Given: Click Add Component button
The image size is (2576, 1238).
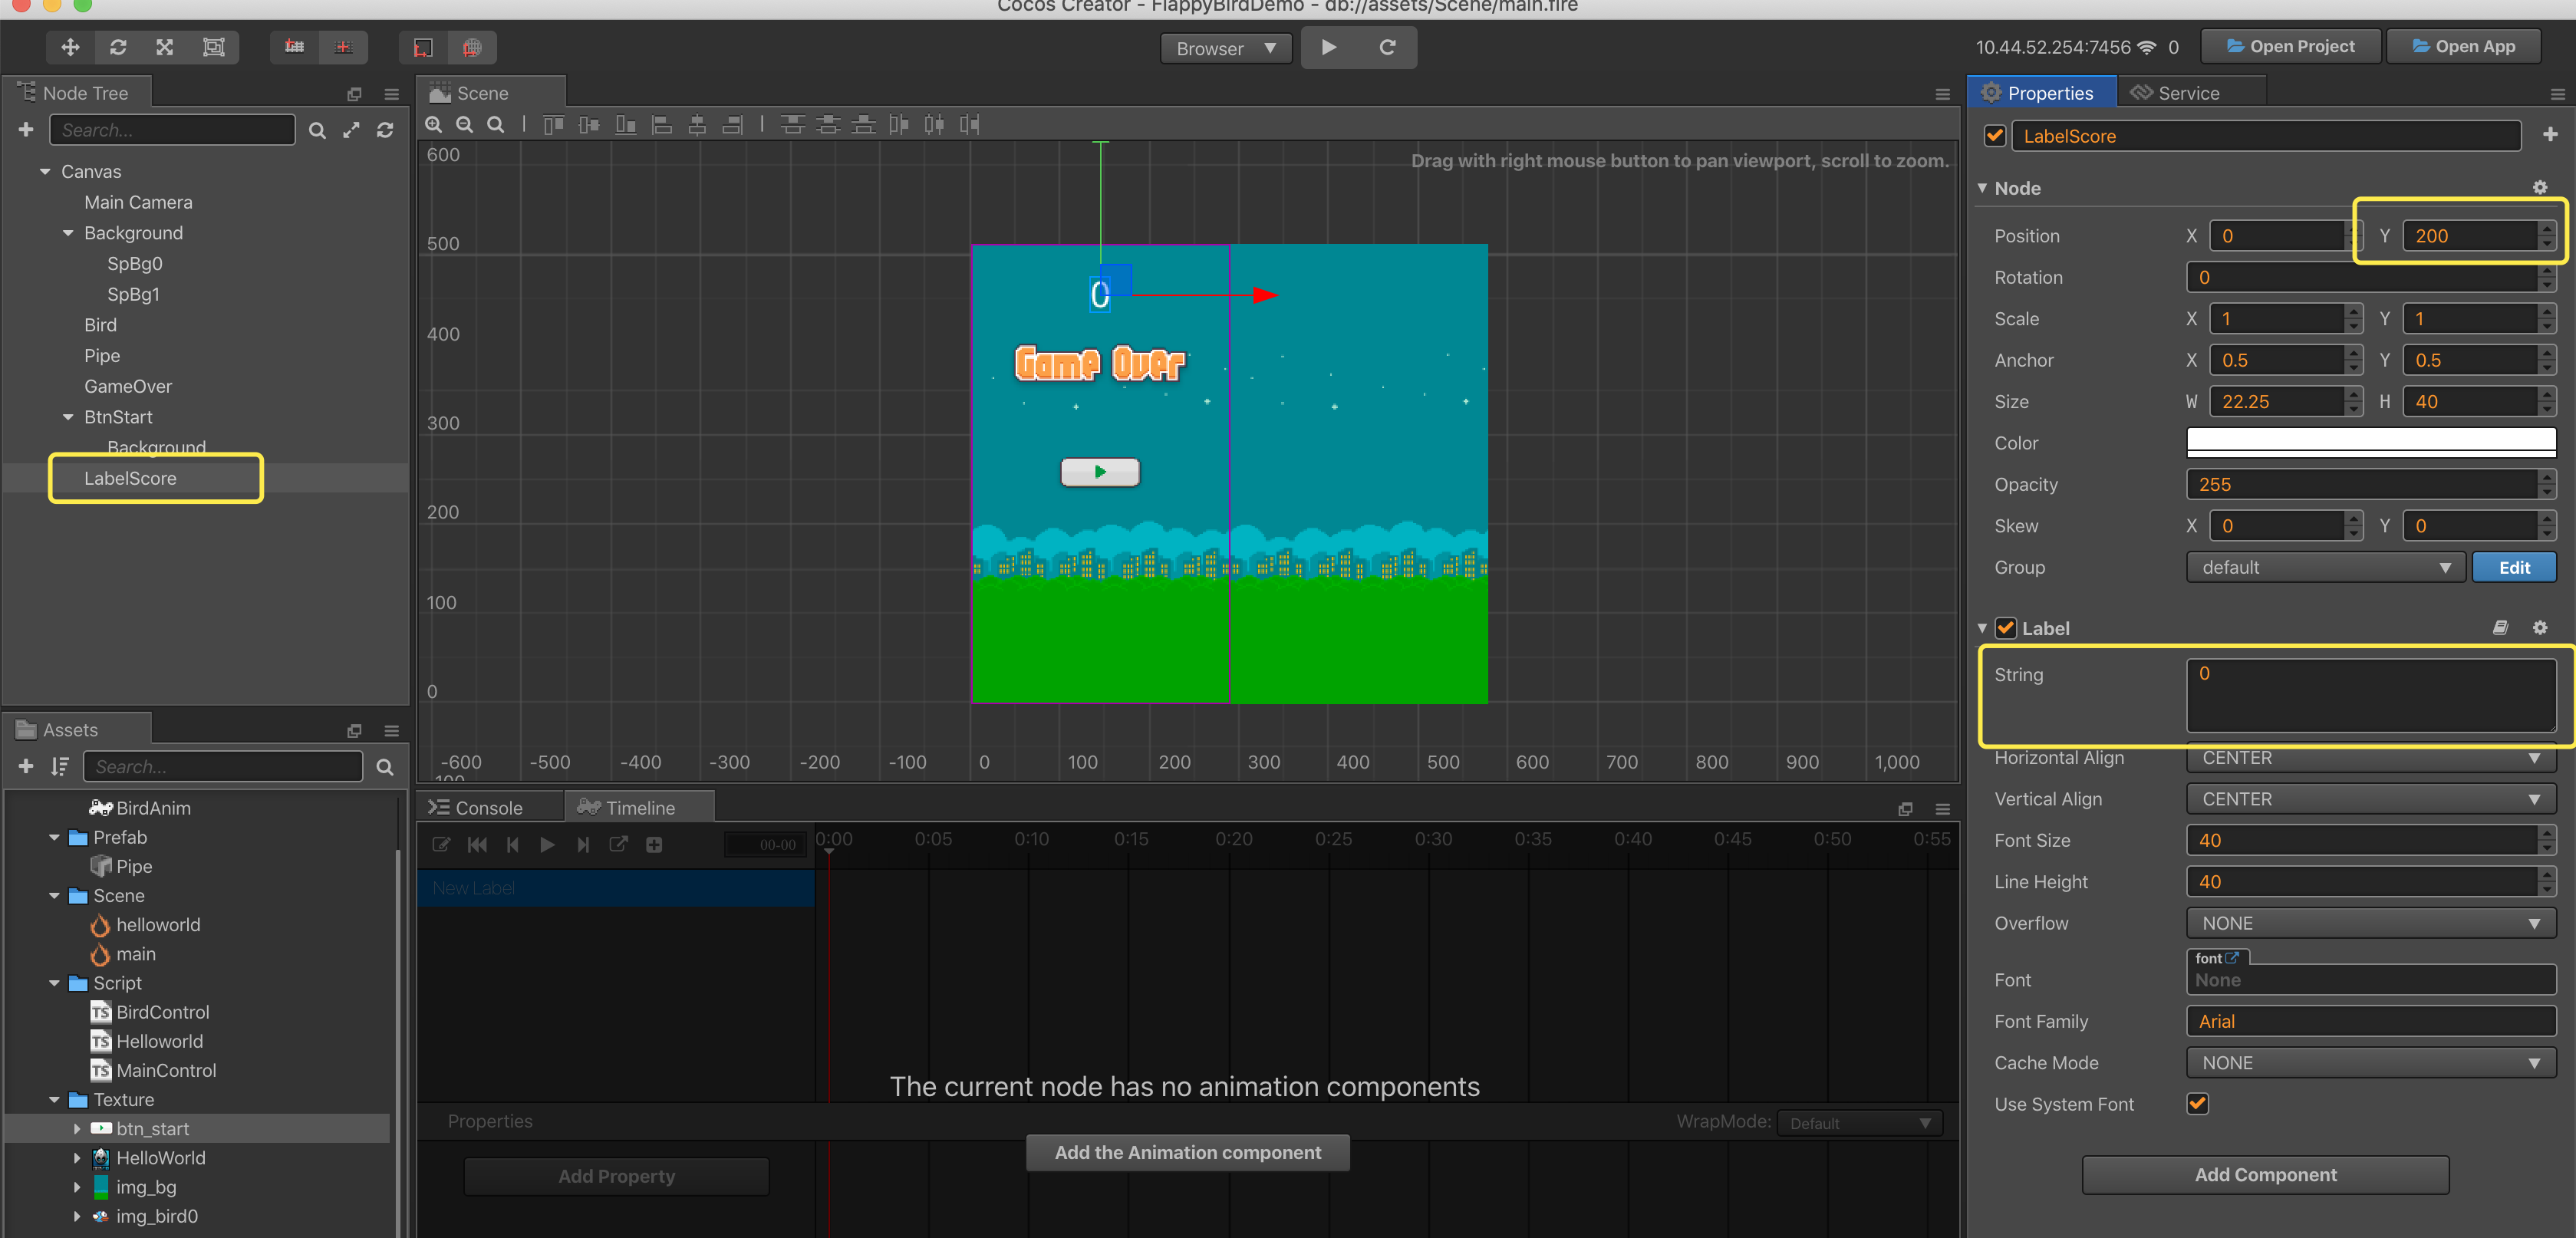Looking at the screenshot, I should click(x=2265, y=1175).
